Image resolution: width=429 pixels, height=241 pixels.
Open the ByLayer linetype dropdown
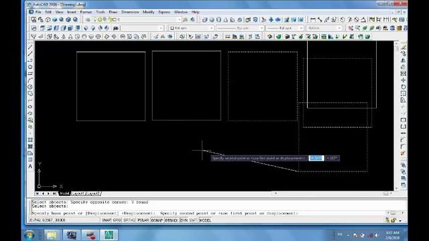click(261, 28)
